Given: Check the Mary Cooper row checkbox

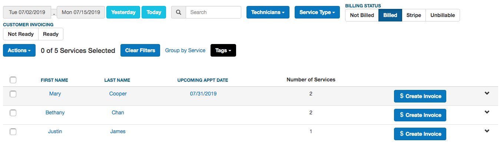Looking at the screenshot, I should click(13, 94).
